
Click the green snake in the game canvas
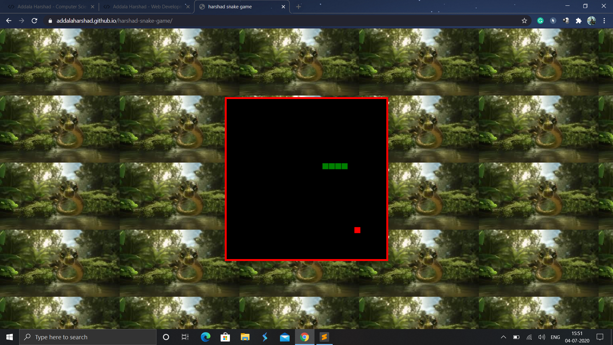[x=335, y=166]
